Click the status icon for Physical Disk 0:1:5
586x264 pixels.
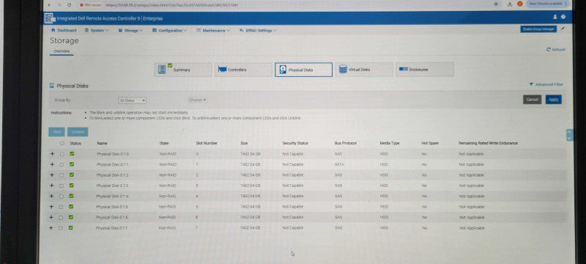coord(71,206)
